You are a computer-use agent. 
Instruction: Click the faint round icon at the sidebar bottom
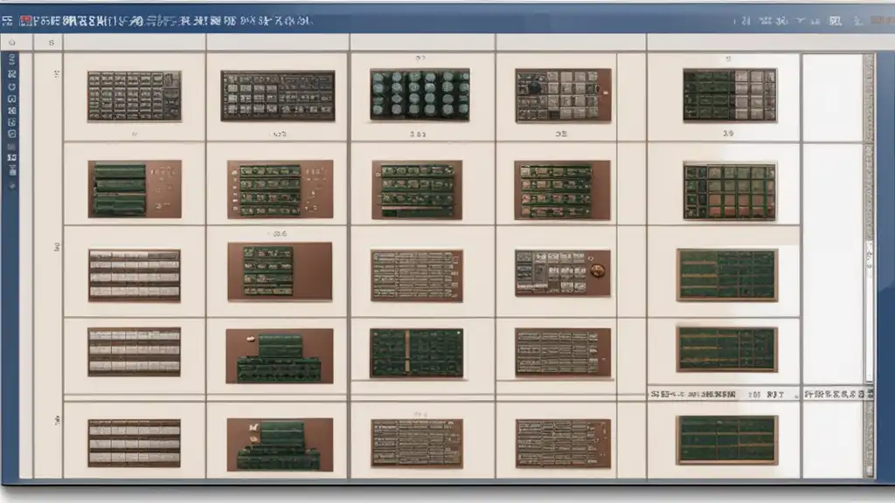12,186
